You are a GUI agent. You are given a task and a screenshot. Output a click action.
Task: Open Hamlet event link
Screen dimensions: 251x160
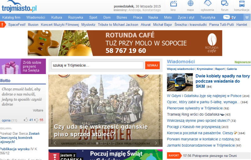(242, 25)
